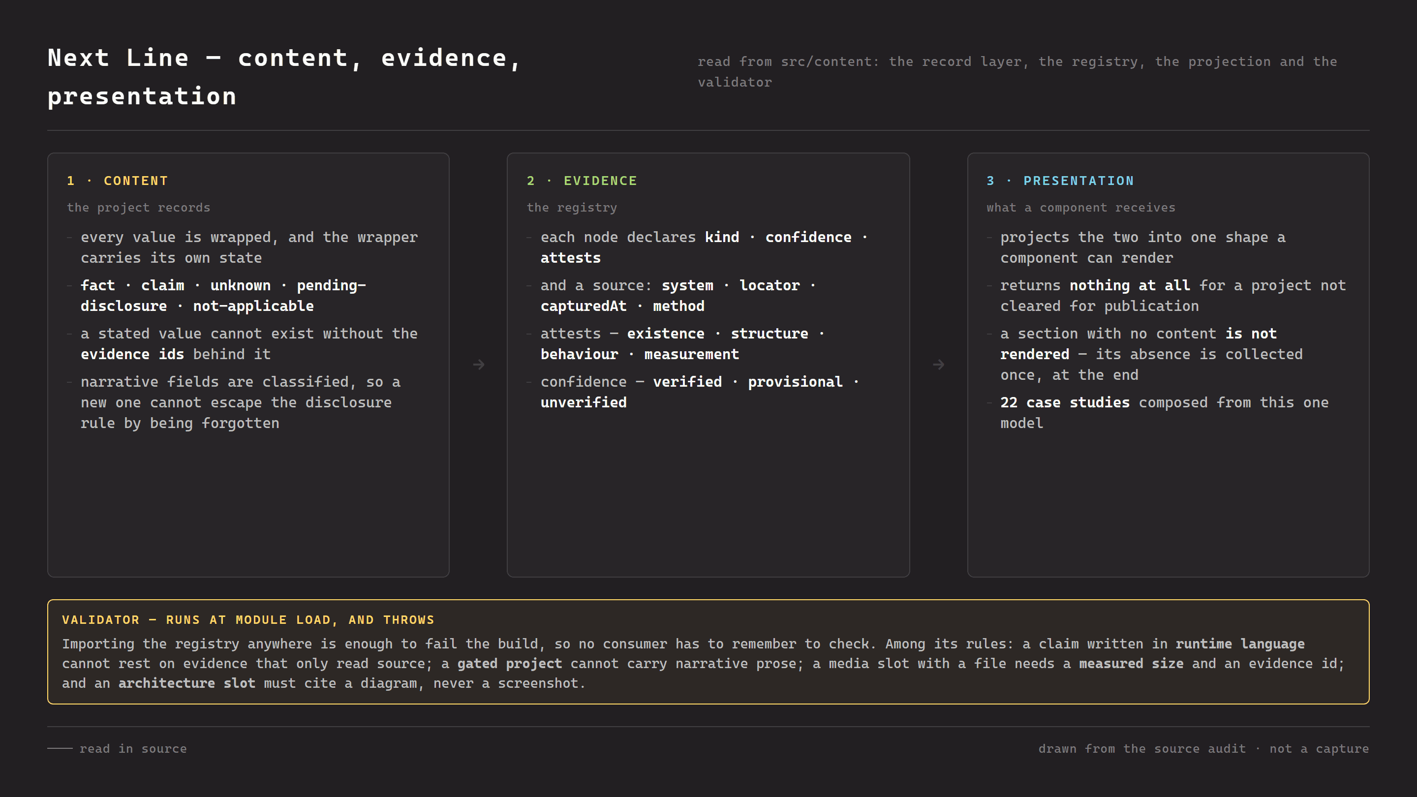The image size is (1417, 797).
Task: Select the "fact · claim · unknown" states line
Action: click(223, 295)
